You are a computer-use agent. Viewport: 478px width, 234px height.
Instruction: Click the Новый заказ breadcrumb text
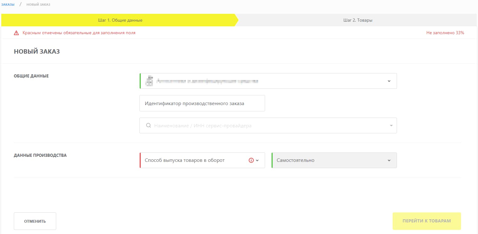point(38,4)
